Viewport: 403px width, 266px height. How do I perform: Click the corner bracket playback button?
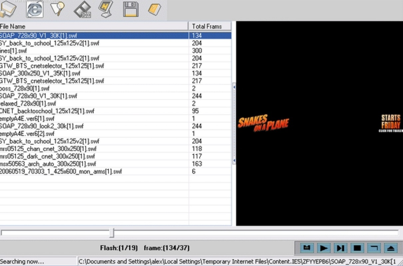tap(374, 248)
